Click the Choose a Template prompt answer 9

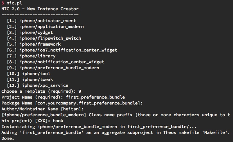pyautogui.click(x=80, y=91)
